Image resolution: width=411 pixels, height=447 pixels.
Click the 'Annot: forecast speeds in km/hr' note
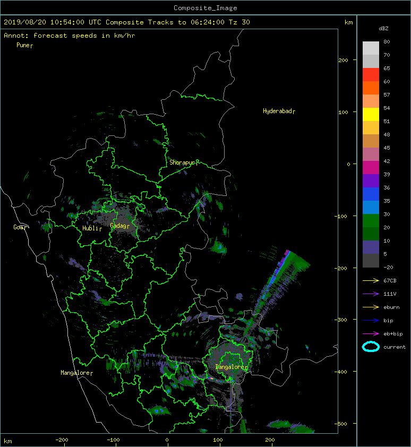click(x=70, y=36)
